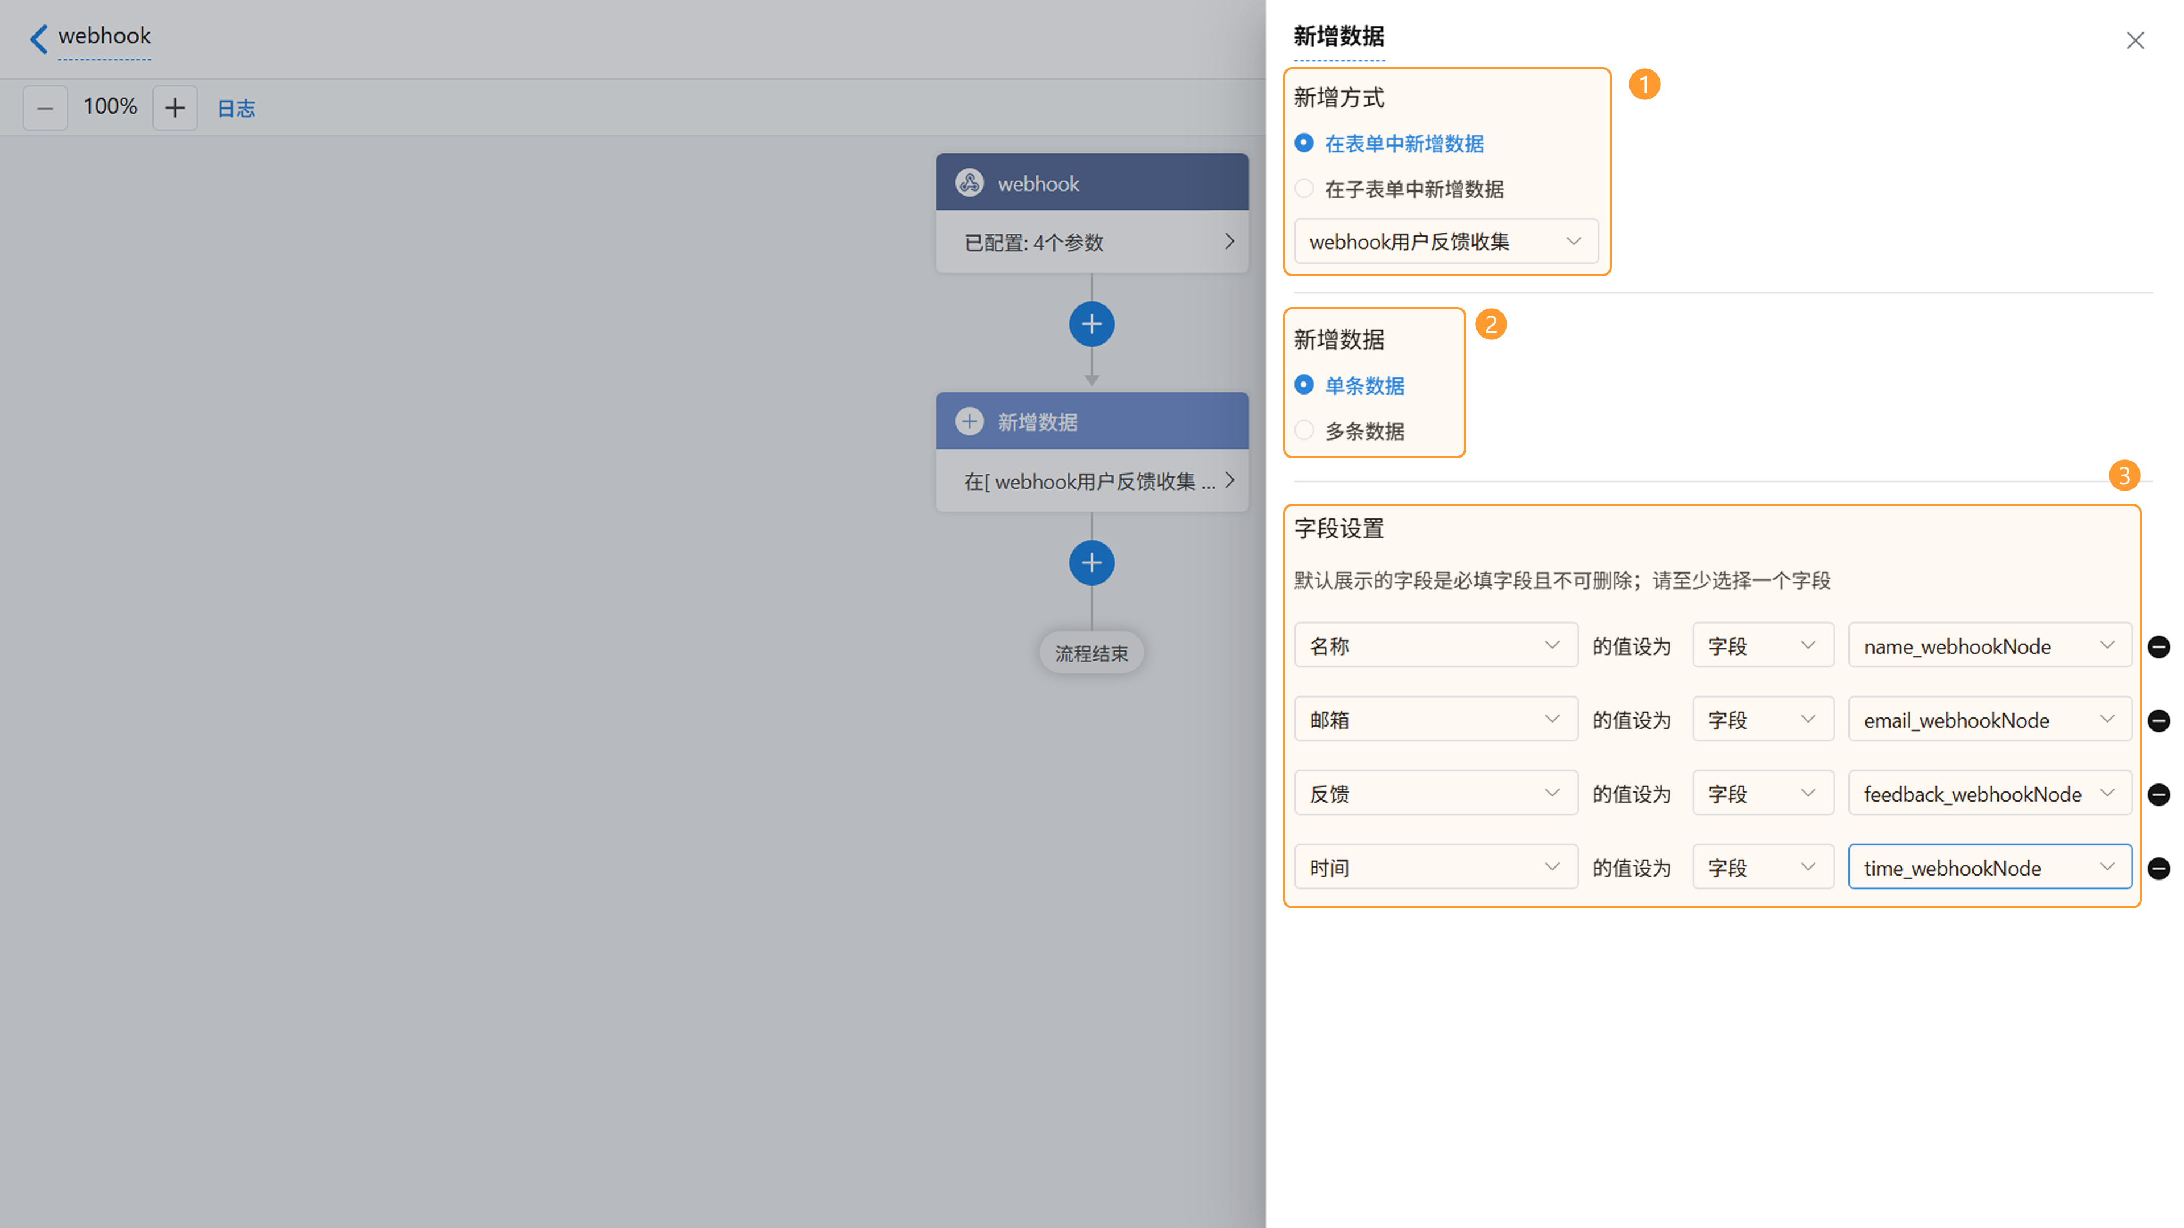The height and width of the screenshot is (1228, 2184).
Task: Click the zoom out minus button
Action: click(45, 107)
